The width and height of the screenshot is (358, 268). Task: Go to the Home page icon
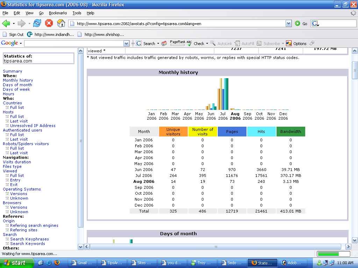(61, 23)
